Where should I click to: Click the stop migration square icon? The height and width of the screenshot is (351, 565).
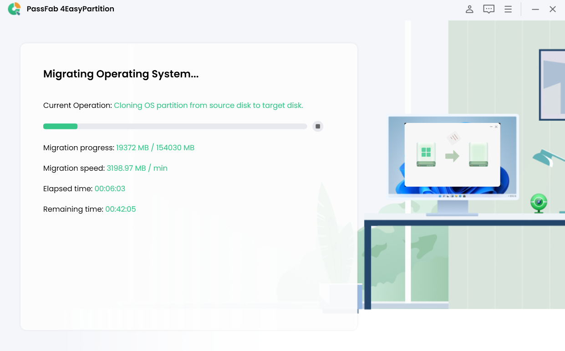(317, 126)
